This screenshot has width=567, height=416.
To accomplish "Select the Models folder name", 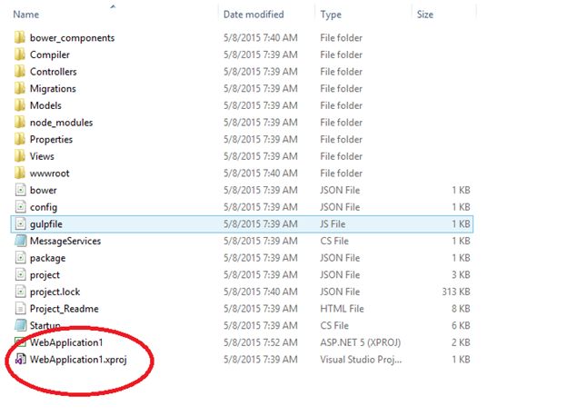I will point(45,105).
